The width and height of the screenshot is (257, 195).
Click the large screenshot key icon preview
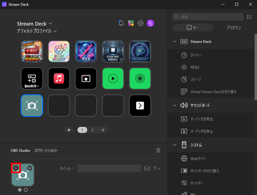click(x=23, y=175)
